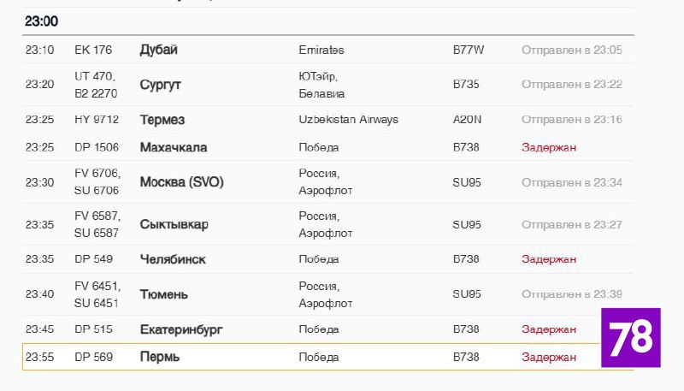
Task: Click the red Задержан status for Махачкала
Action: [549, 147]
